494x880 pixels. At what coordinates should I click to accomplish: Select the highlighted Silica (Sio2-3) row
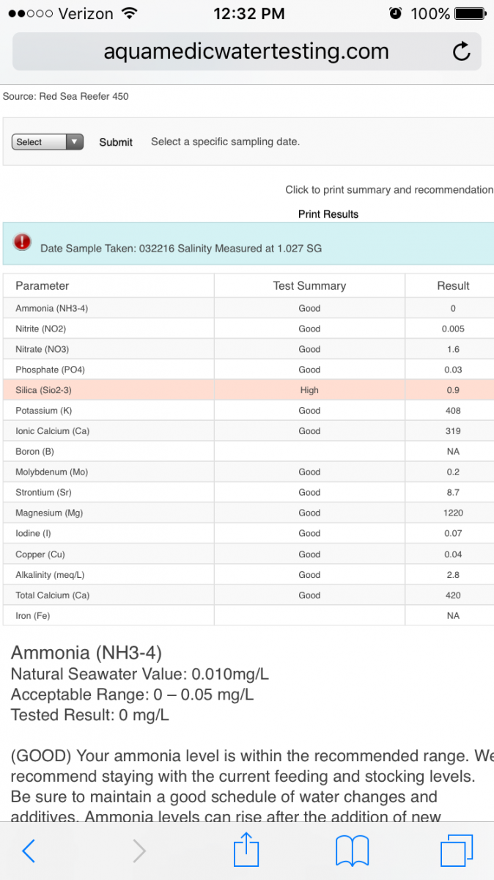tap(248, 390)
